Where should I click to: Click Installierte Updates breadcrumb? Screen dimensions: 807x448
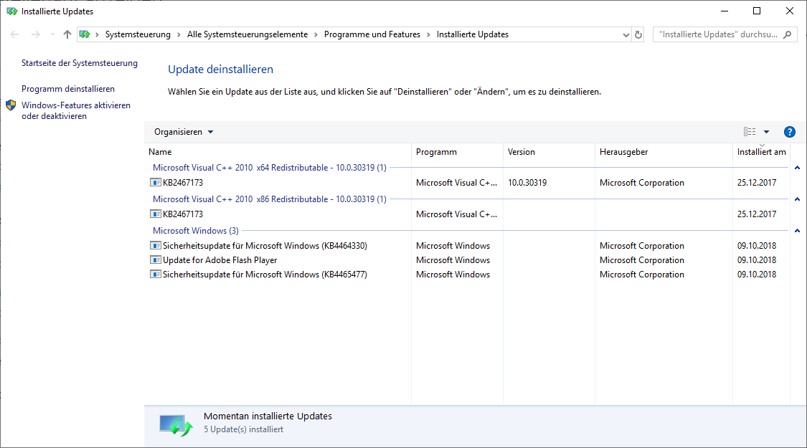point(473,34)
